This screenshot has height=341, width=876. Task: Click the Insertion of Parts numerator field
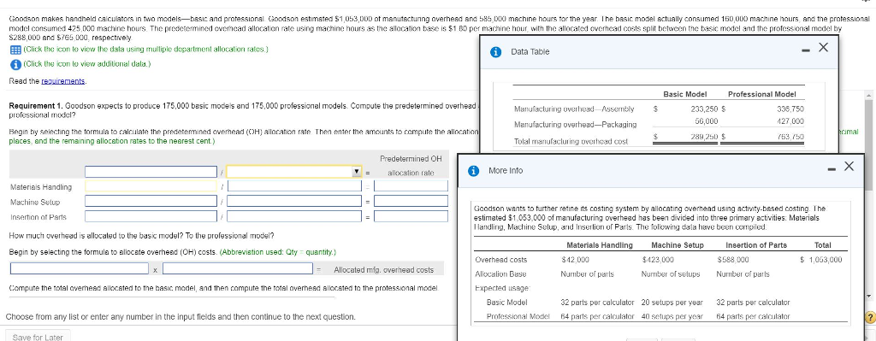(151, 215)
